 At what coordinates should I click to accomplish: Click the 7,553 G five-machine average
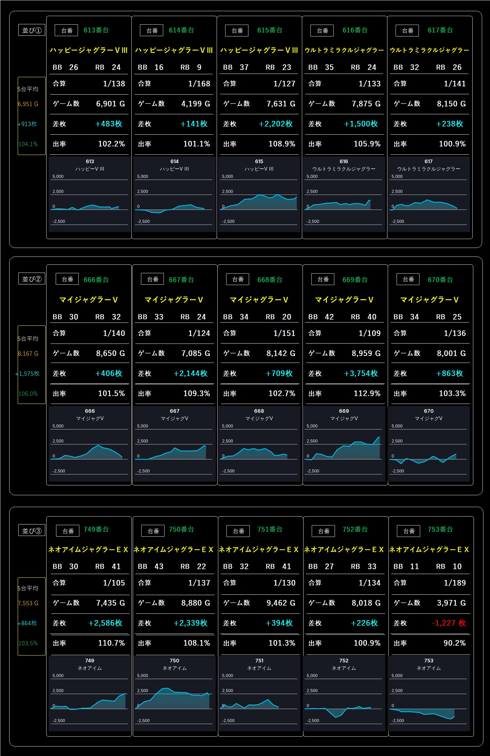click(x=28, y=603)
